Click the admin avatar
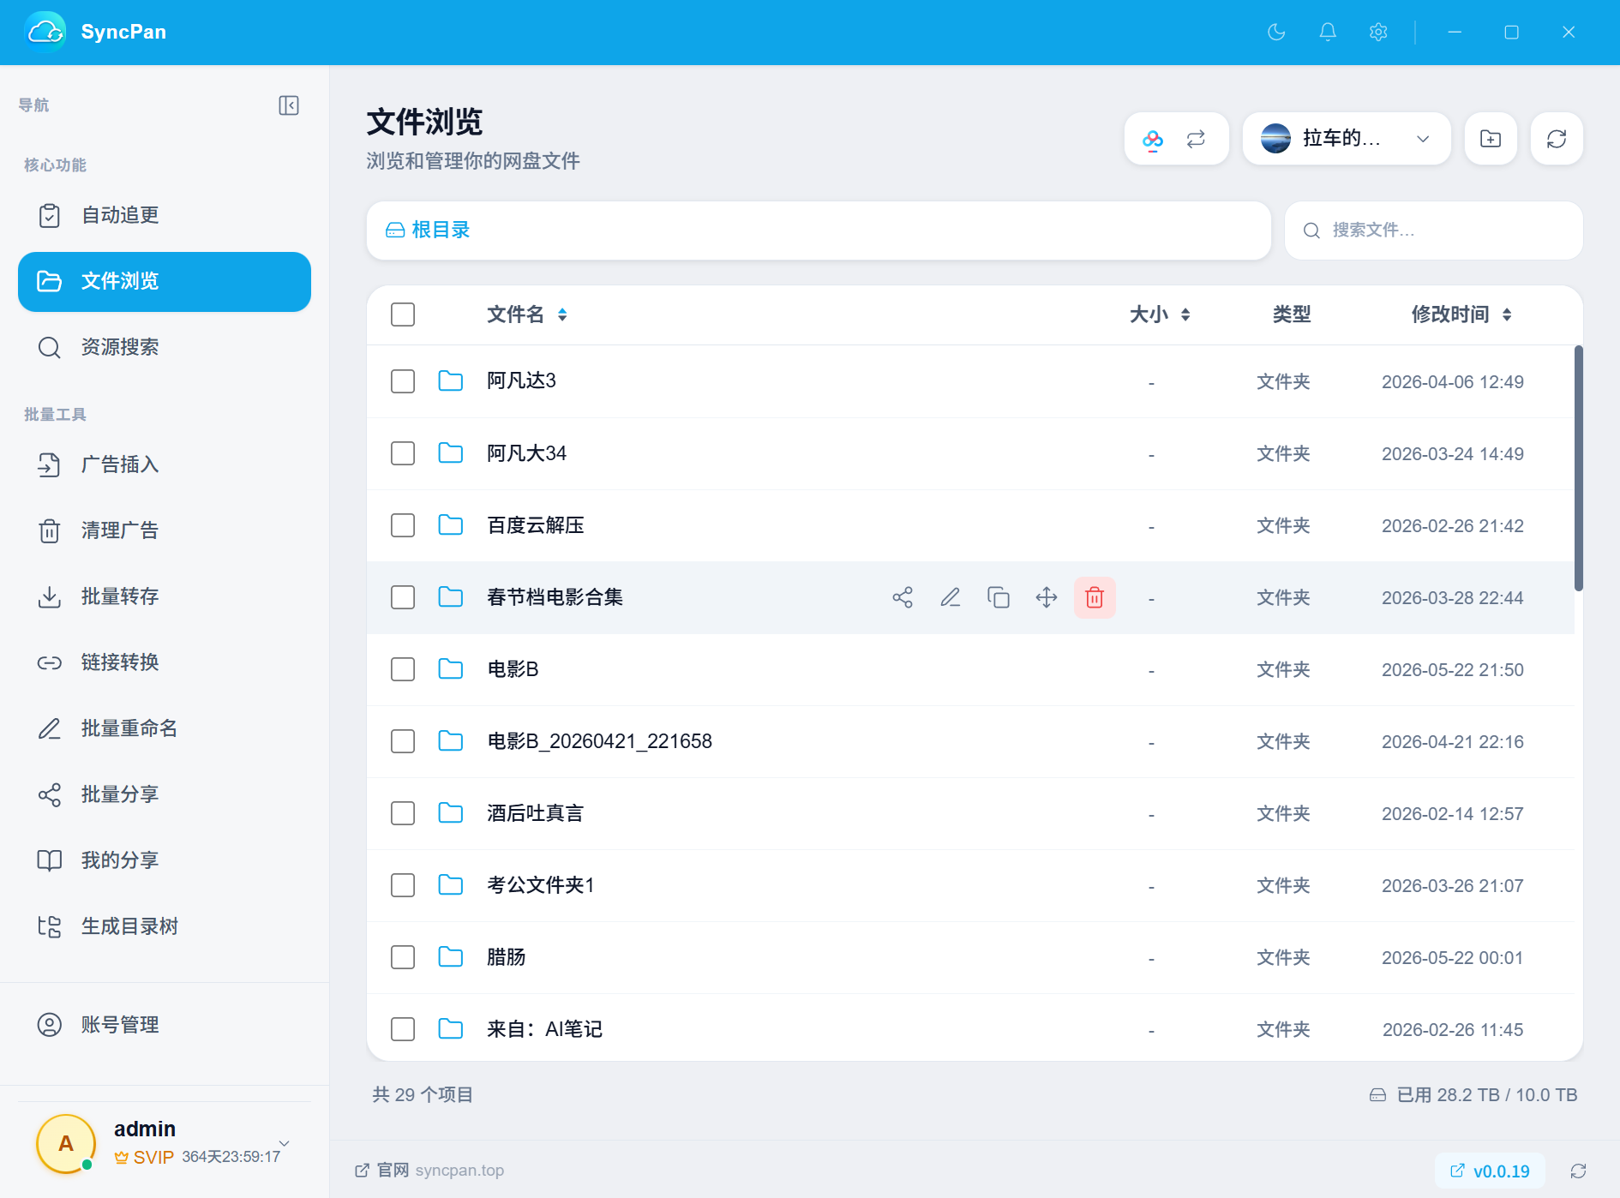This screenshot has height=1198, width=1620. (x=66, y=1144)
